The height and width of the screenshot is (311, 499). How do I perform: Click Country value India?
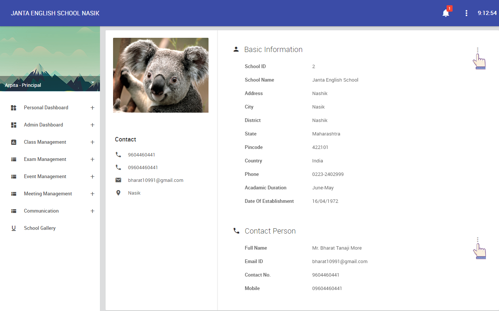[317, 161]
